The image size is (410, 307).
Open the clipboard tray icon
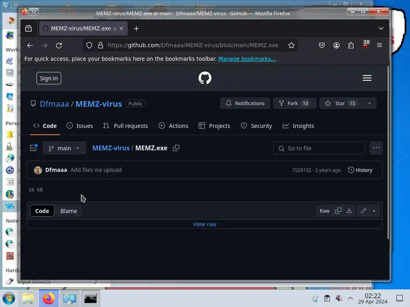tap(327, 298)
